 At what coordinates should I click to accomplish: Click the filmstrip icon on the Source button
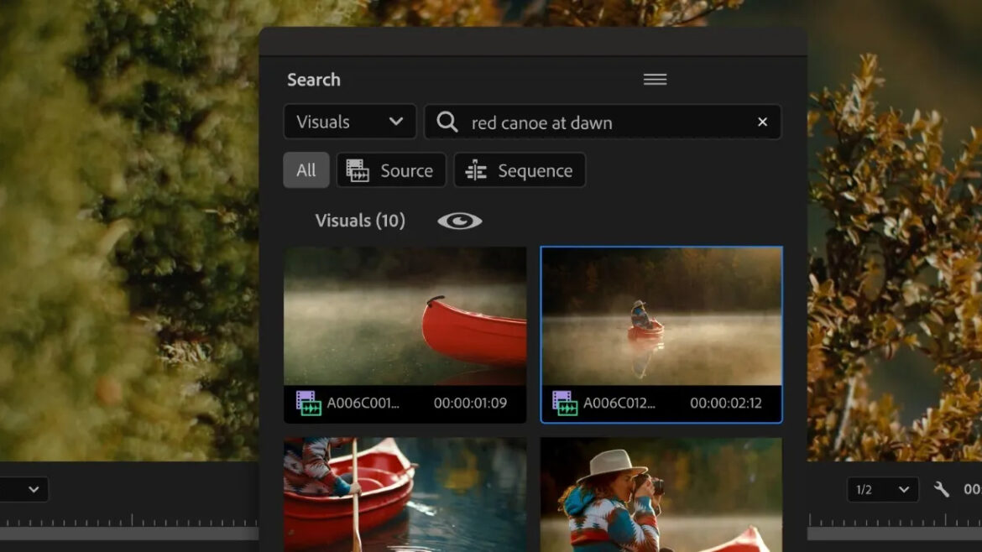click(358, 170)
